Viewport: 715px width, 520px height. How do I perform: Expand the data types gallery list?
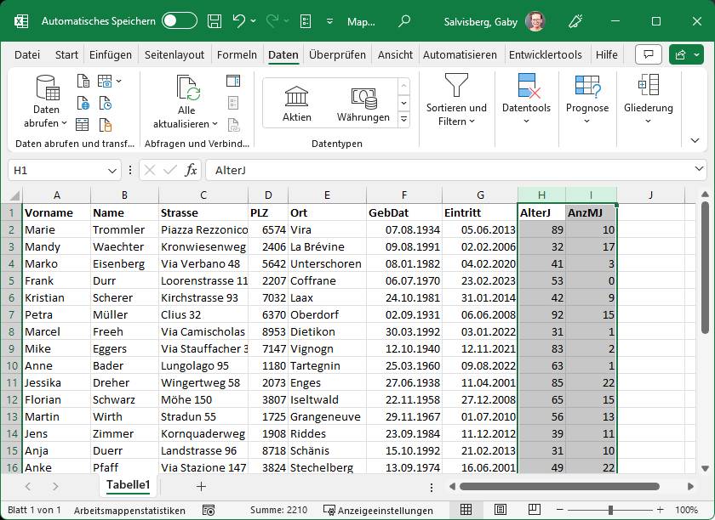click(403, 119)
